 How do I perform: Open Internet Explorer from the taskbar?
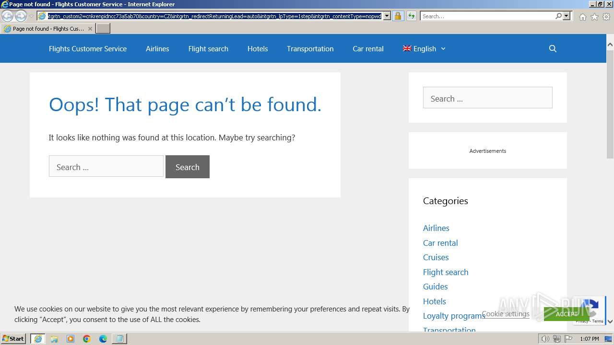point(38,339)
